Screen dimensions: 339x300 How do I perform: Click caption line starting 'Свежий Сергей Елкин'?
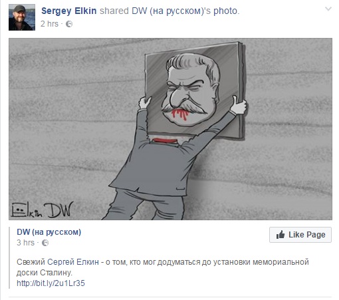163,262
